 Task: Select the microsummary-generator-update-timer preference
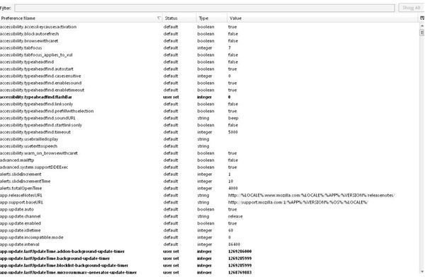[x=210, y=273]
